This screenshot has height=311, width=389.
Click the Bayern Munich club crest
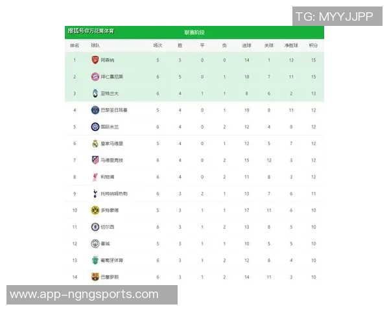(x=95, y=77)
